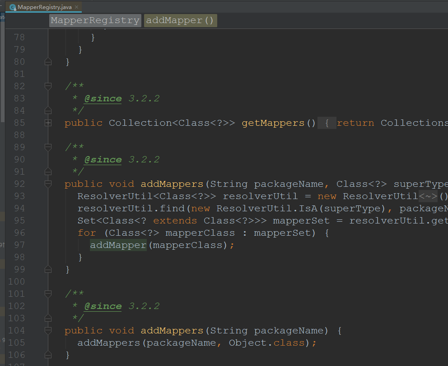The width and height of the screenshot is (448, 366).
Task: Click the folded body braces of getMappers
Action: 327,123
